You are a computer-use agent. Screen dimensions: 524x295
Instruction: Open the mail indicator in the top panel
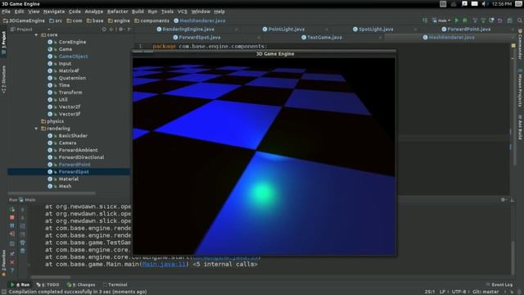475,3
